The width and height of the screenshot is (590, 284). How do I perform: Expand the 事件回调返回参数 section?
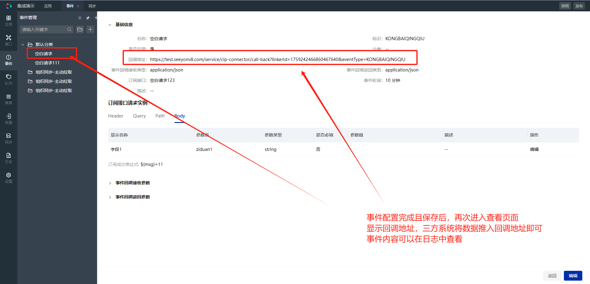(110, 197)
